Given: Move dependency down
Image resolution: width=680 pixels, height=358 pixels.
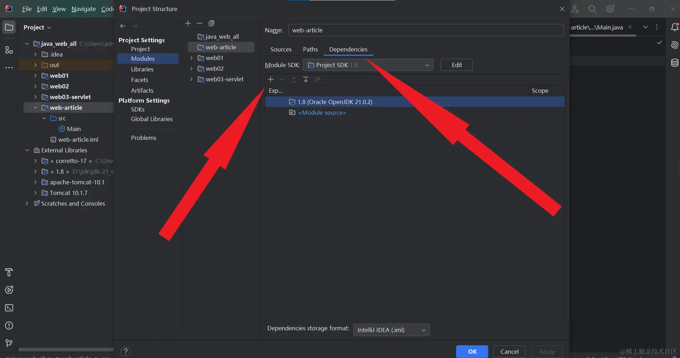Looking at the screenshot, I should point(306,80).
